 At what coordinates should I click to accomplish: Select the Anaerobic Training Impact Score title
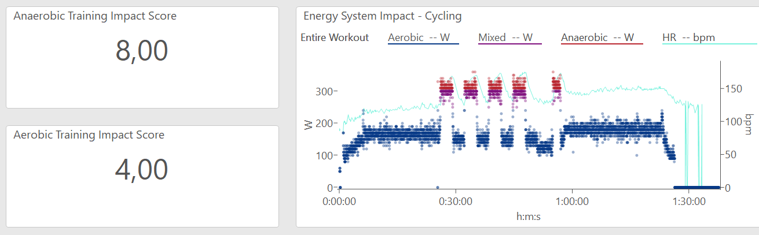[95, 16]
